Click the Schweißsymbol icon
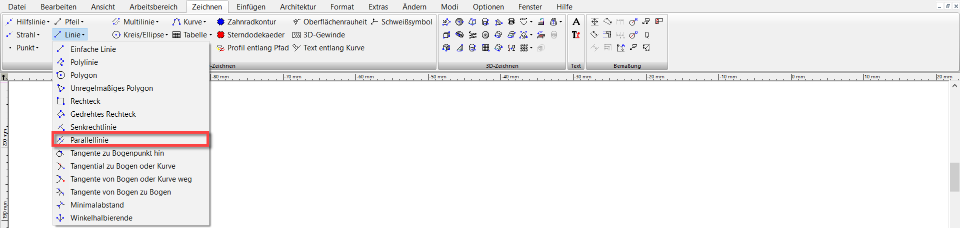This screenshot has height=228, width=960. (374, 21)
